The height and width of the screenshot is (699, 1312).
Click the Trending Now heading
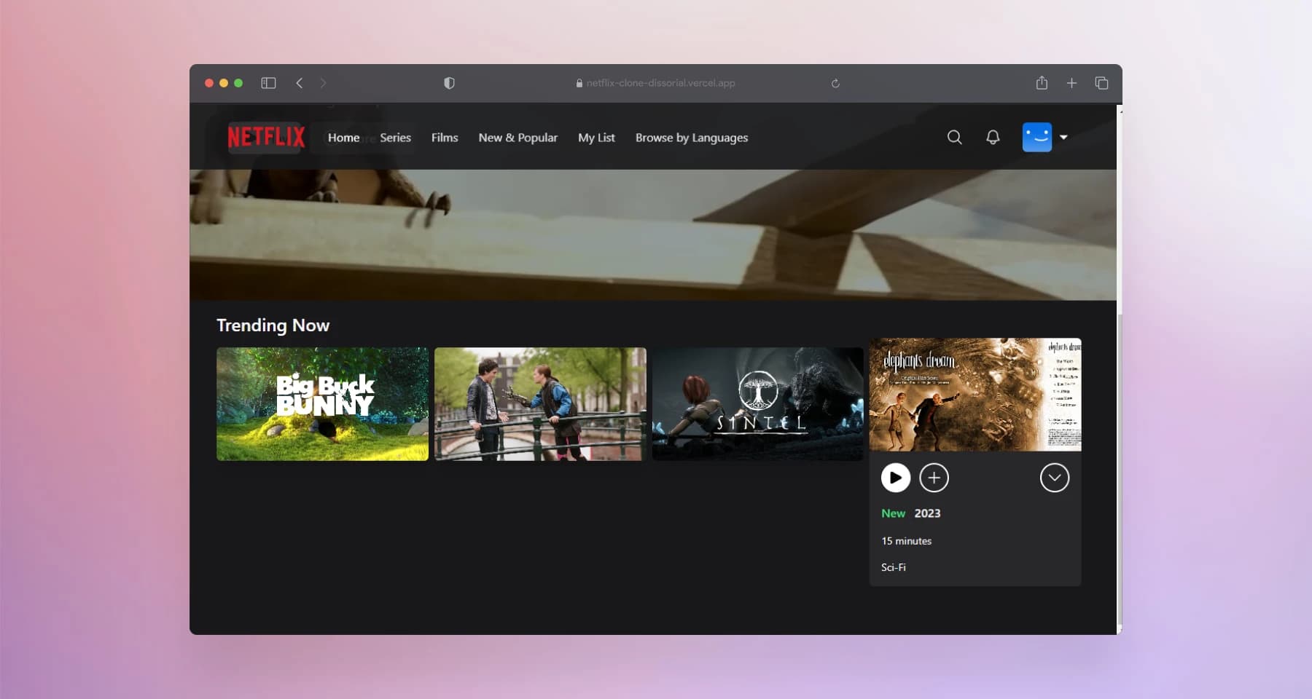[x=273, y=325]
